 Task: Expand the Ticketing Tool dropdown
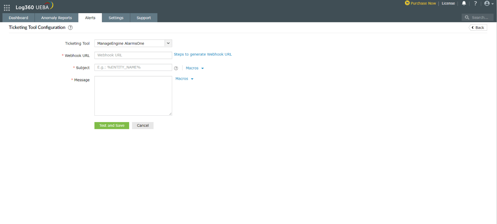click(133, 43)
